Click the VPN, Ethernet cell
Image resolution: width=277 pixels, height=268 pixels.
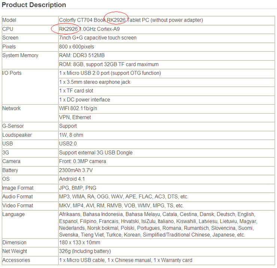pos(75,117)
